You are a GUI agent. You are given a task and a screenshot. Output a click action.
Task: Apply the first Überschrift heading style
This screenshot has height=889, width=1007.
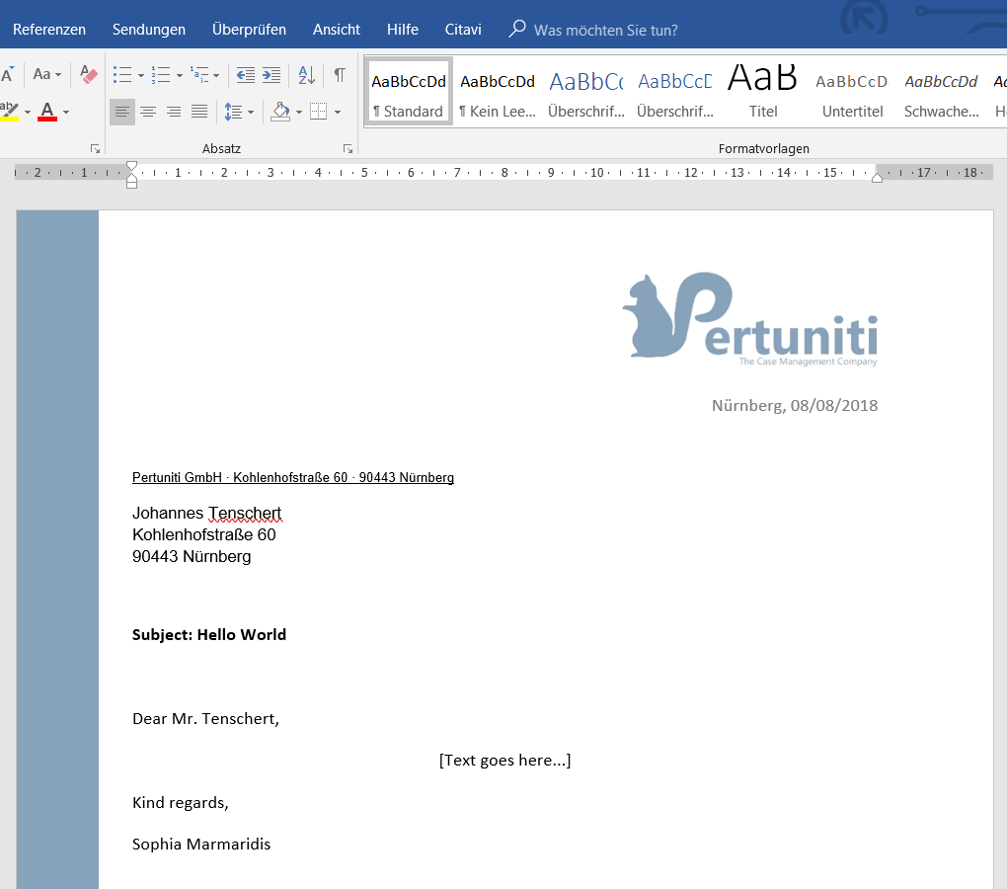click(x=586, y=91)
